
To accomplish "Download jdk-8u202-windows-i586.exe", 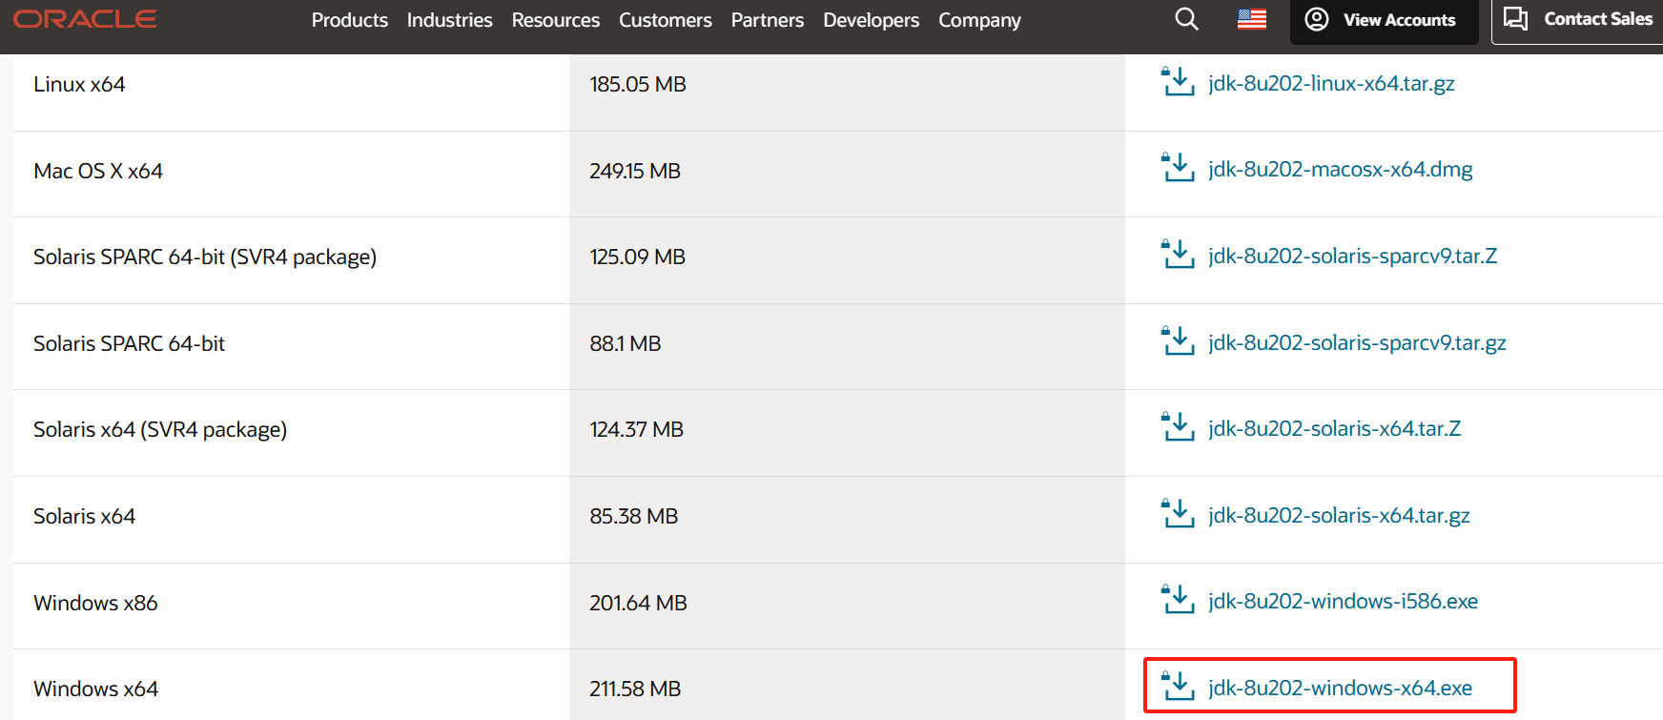I will click(x=1343, y=601).
